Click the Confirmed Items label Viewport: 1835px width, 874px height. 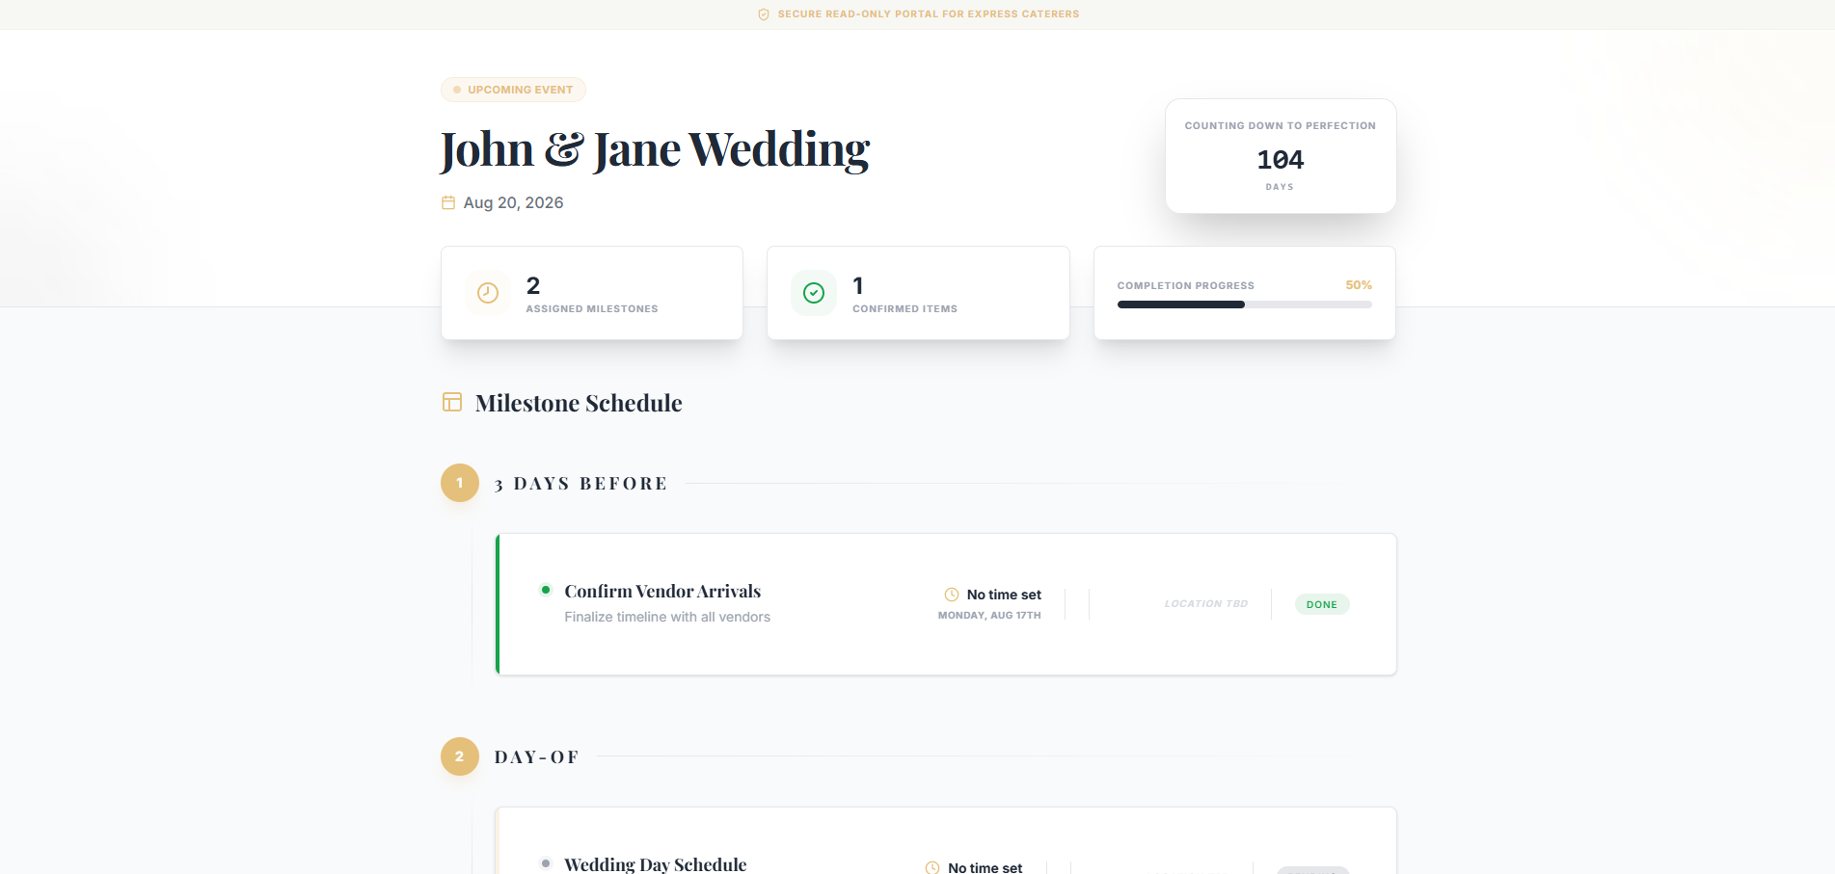[x=904, y=309]
